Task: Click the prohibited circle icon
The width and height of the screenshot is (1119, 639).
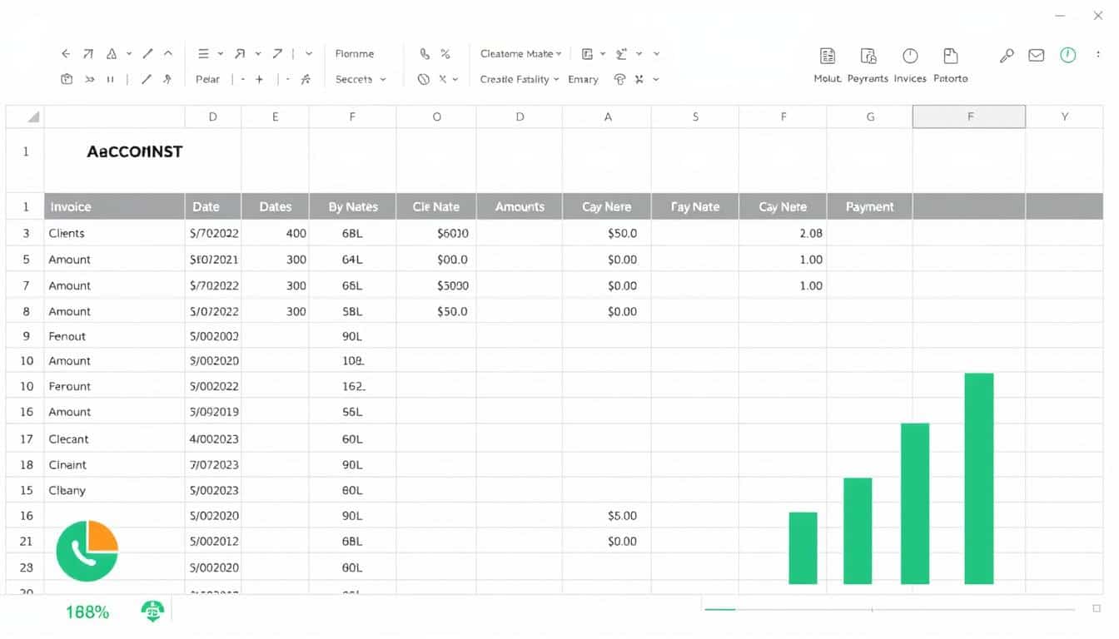Action: (x=424, y=79)
